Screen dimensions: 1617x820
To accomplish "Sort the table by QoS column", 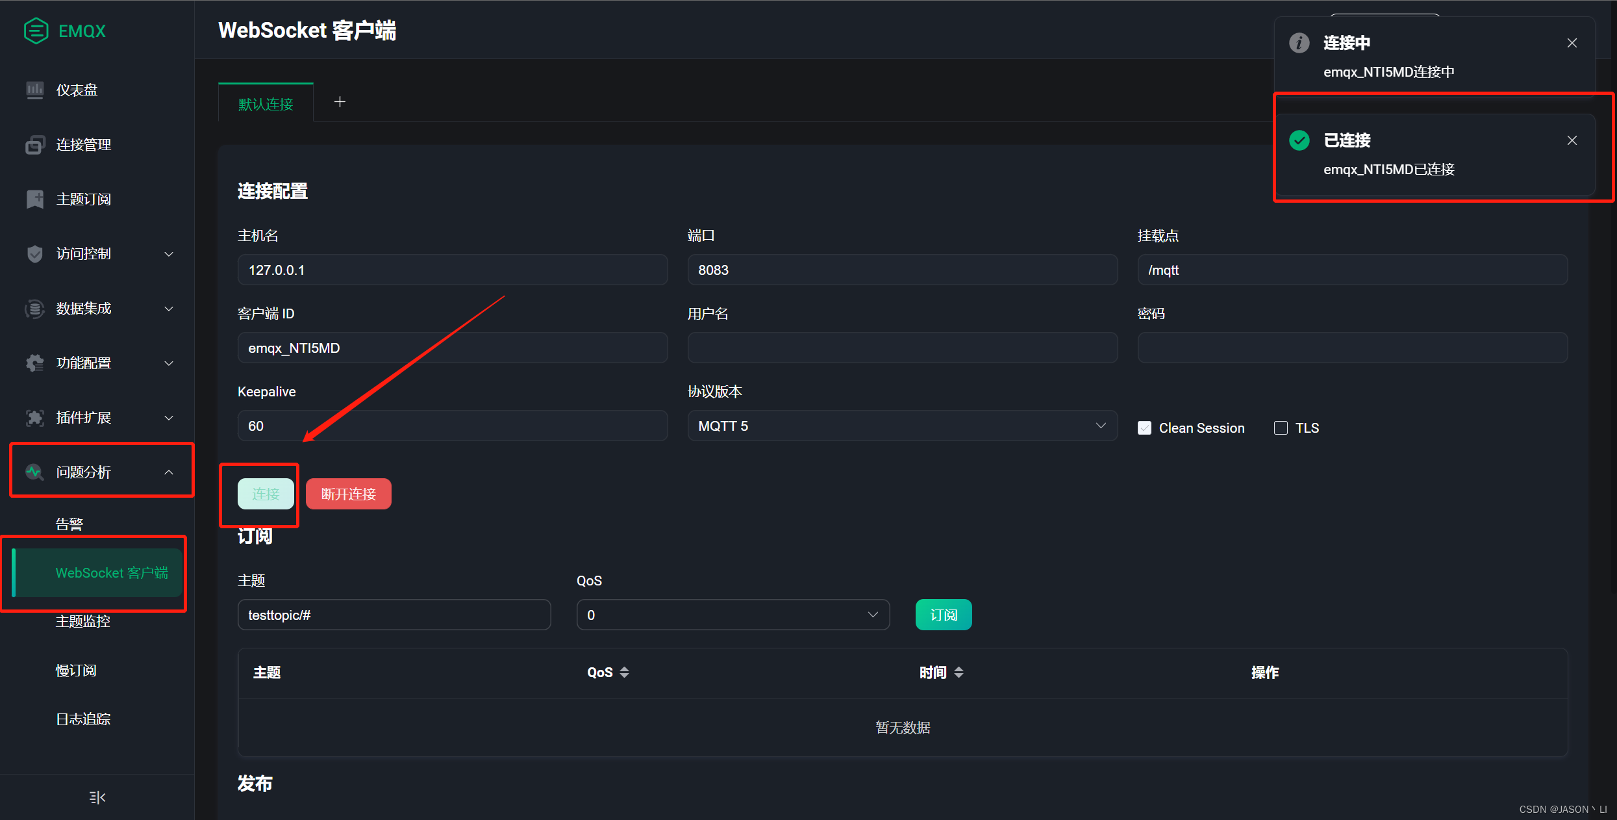I will pyautogui.click(x=624, y=673).
